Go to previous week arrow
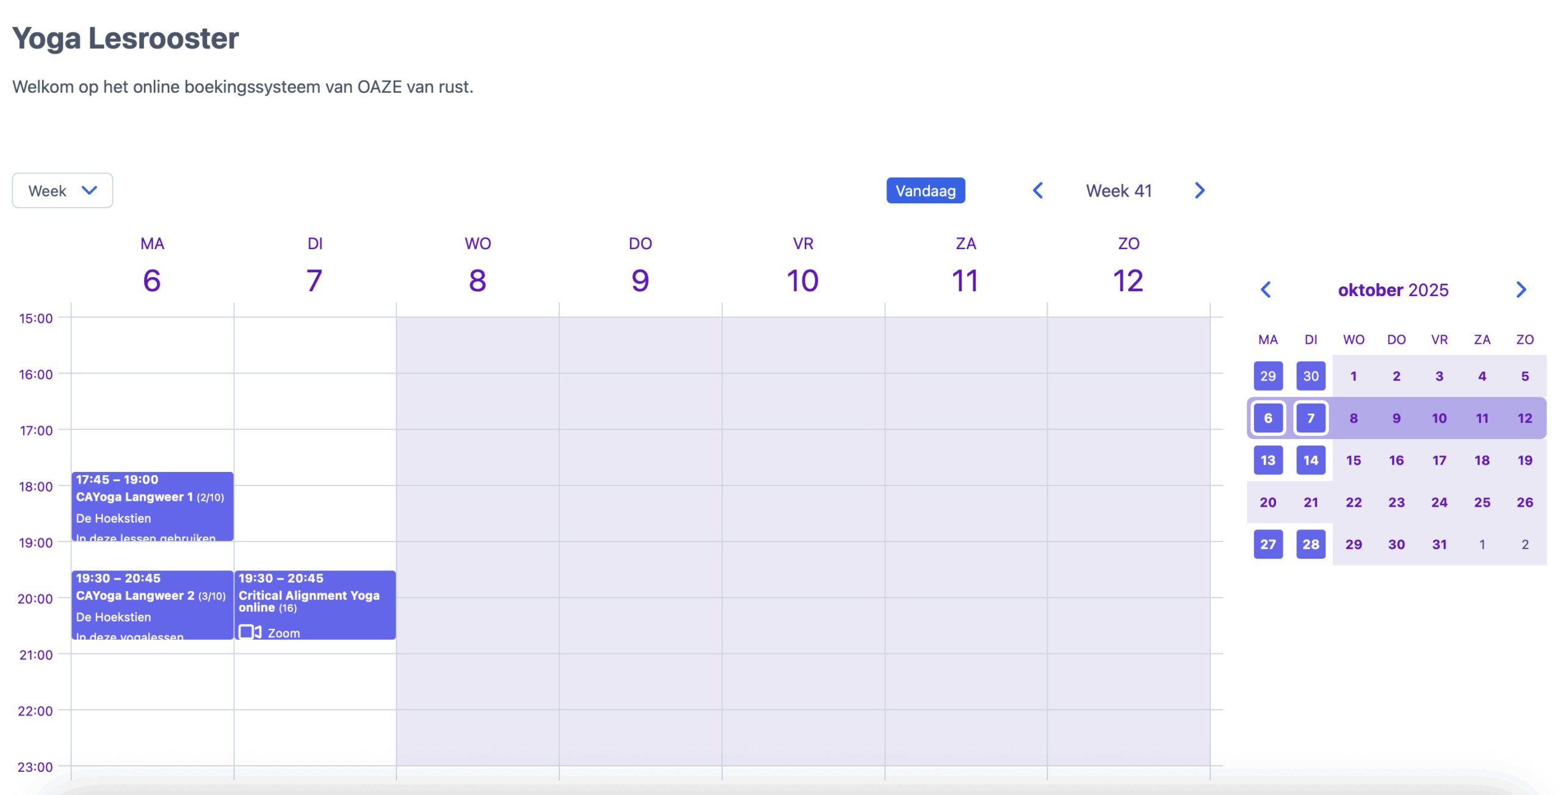This screenshot has height=795, width=1563. point(1037,191)
